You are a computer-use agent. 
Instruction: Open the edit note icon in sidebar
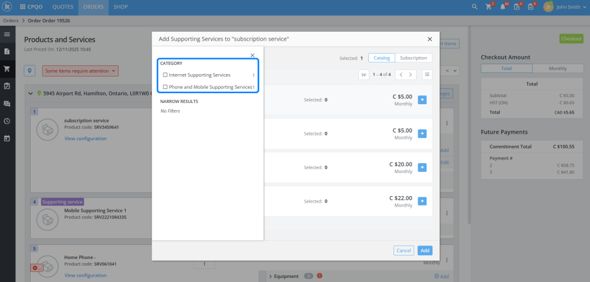(6, 86)
